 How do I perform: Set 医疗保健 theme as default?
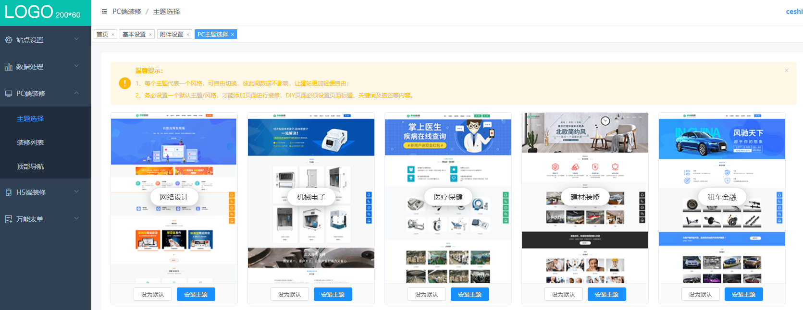426,294
